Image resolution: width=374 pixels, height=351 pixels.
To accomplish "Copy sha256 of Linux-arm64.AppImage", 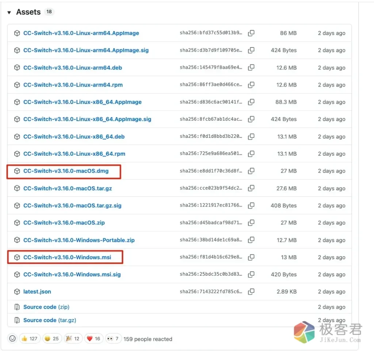I will pyautogui.click(x=251, y=33).
